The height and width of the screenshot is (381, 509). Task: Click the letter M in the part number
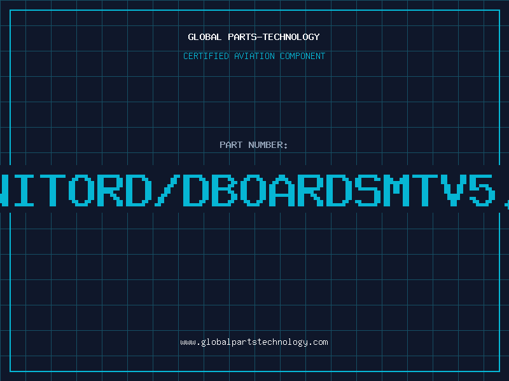396,190
